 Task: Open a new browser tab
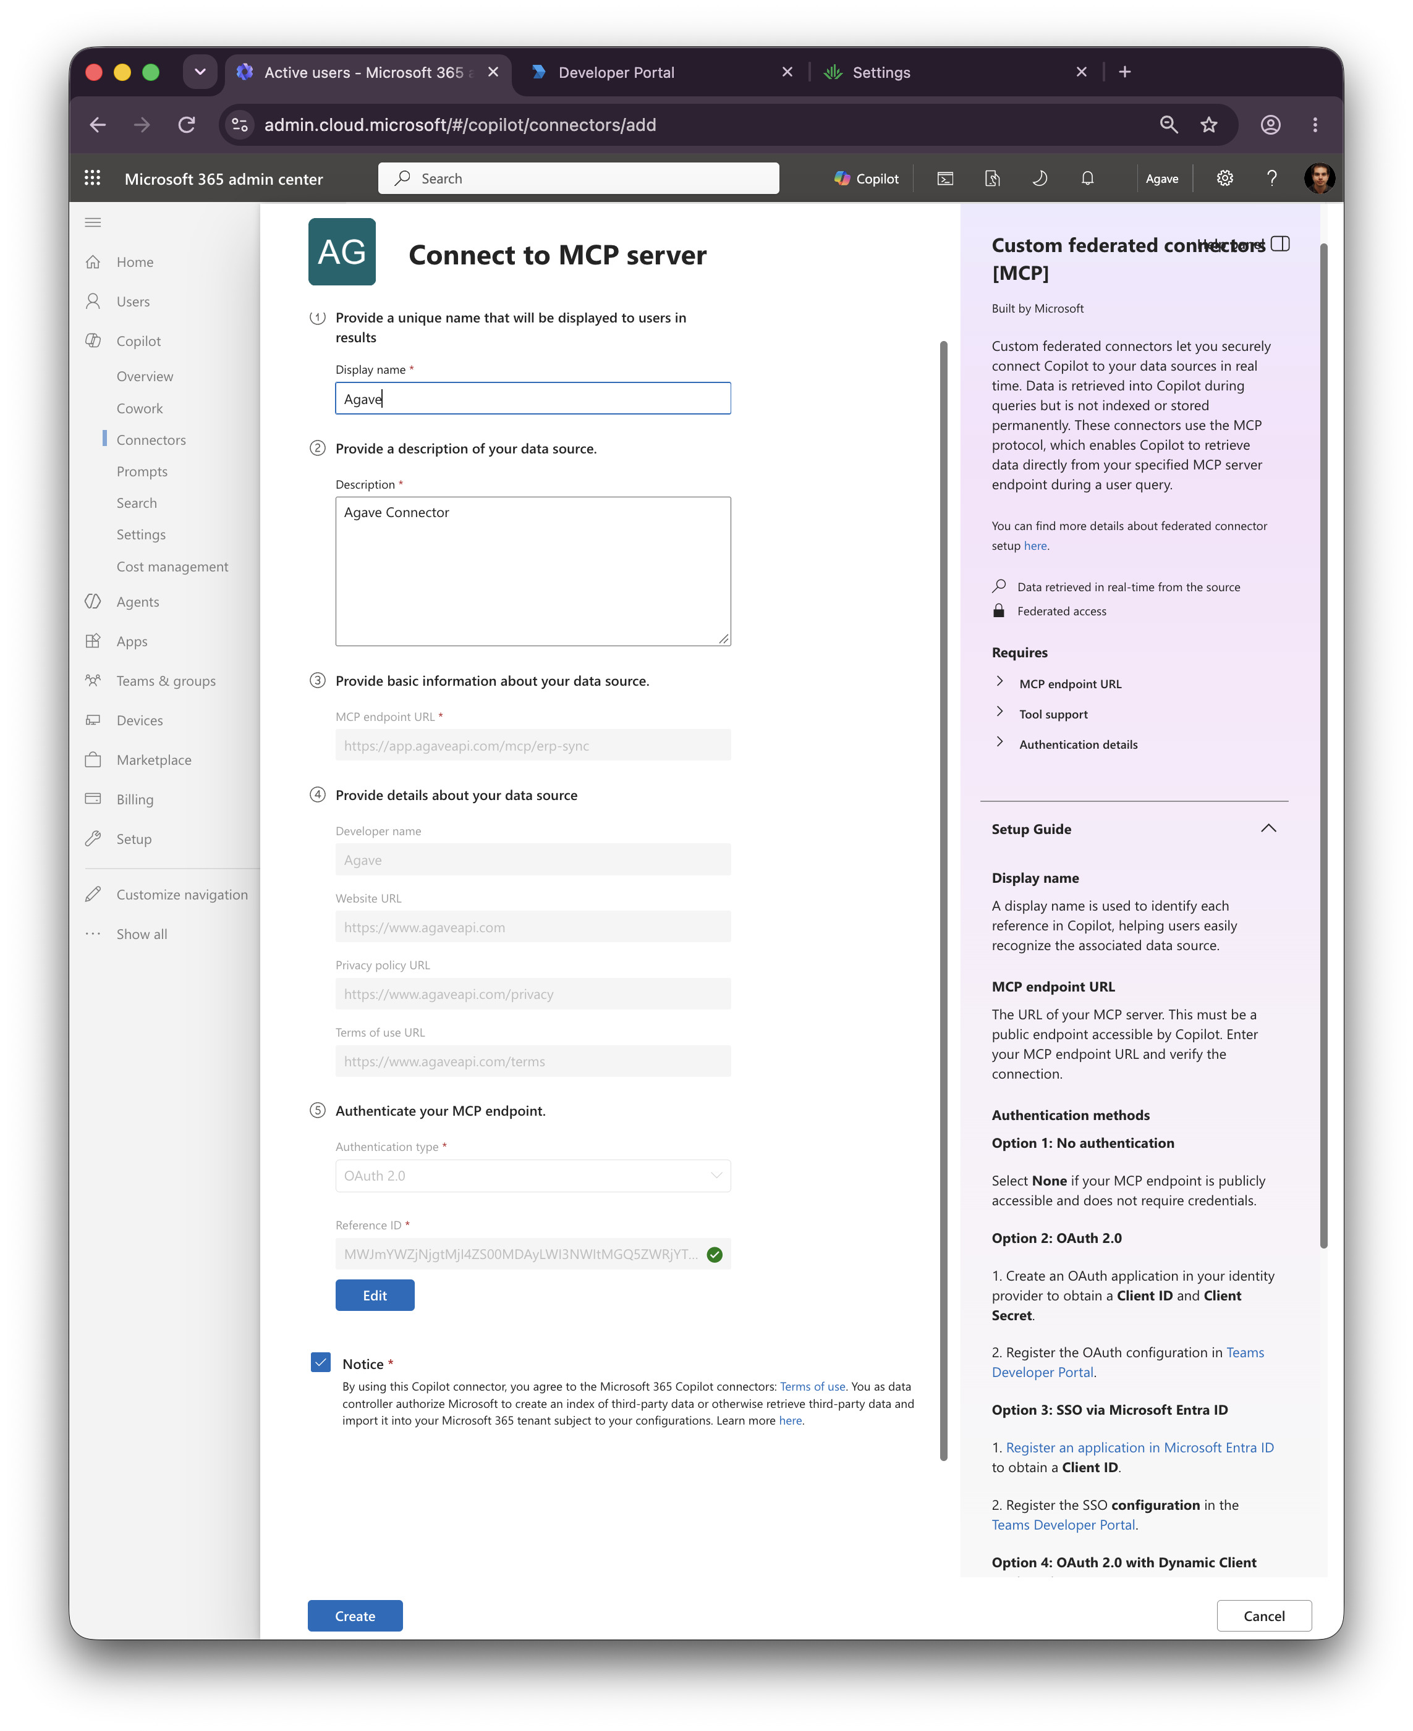coord(1125,72)
